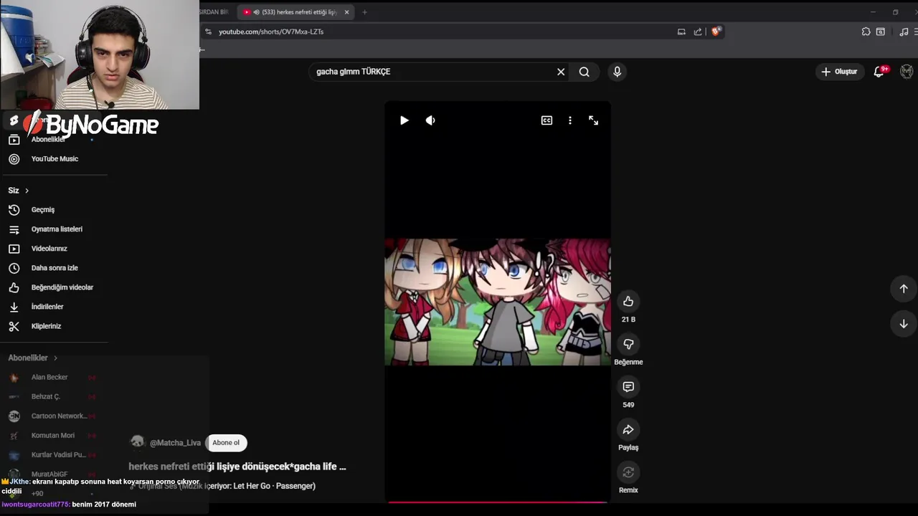Mute the Shorts volume speaker icon
The width and height of the screenshot is (918, 516).
[x=430, y=120]
